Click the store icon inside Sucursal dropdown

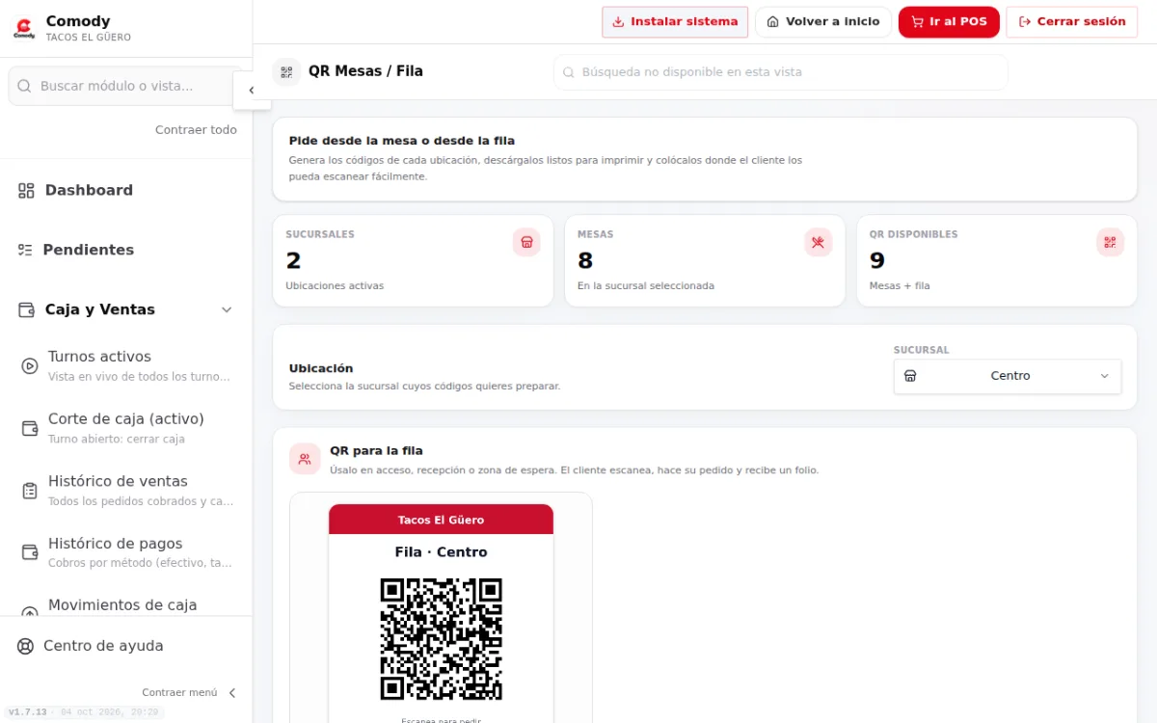pyautogui.click(x=910, y=376)
